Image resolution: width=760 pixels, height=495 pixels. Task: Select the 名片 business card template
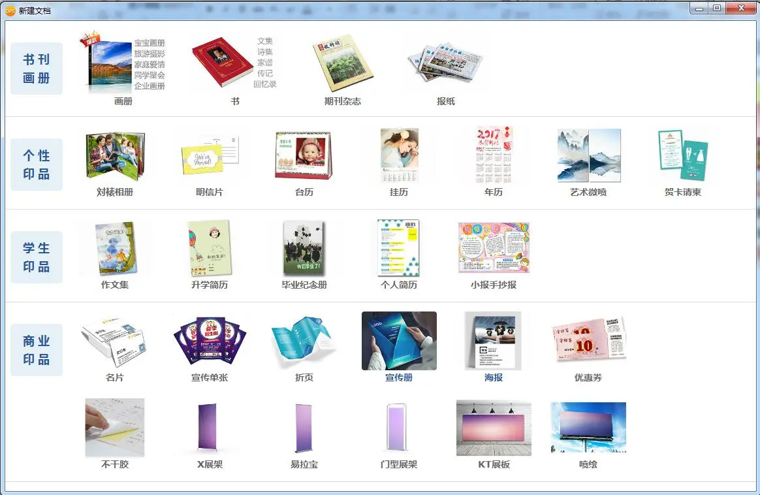tap(114, 340)
